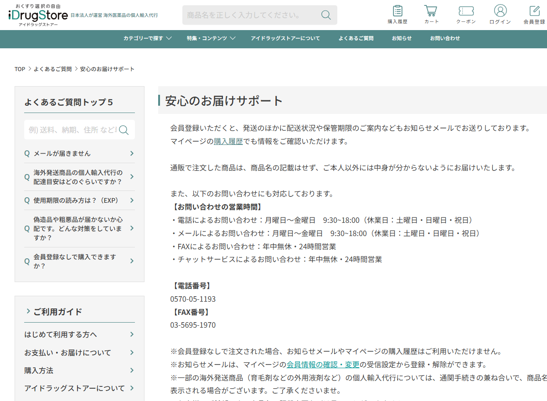Open アイドラッグストアーについて in the nav bar
Viewport: 547px width, 401px height.
point(285,38)
